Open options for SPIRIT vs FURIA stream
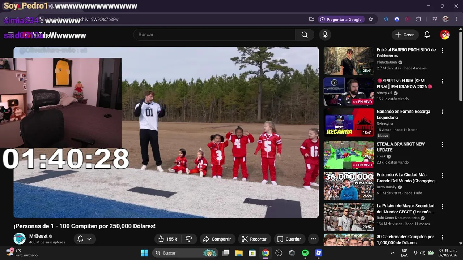 click(x=442, y=81)
